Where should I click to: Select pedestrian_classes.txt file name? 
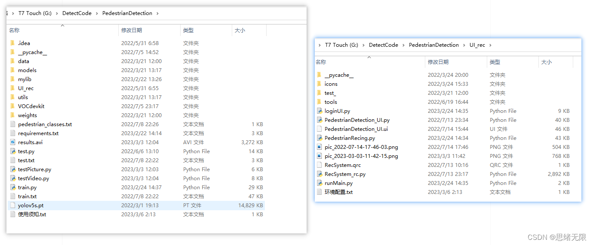pyautogui.click(x=45, y=124)
